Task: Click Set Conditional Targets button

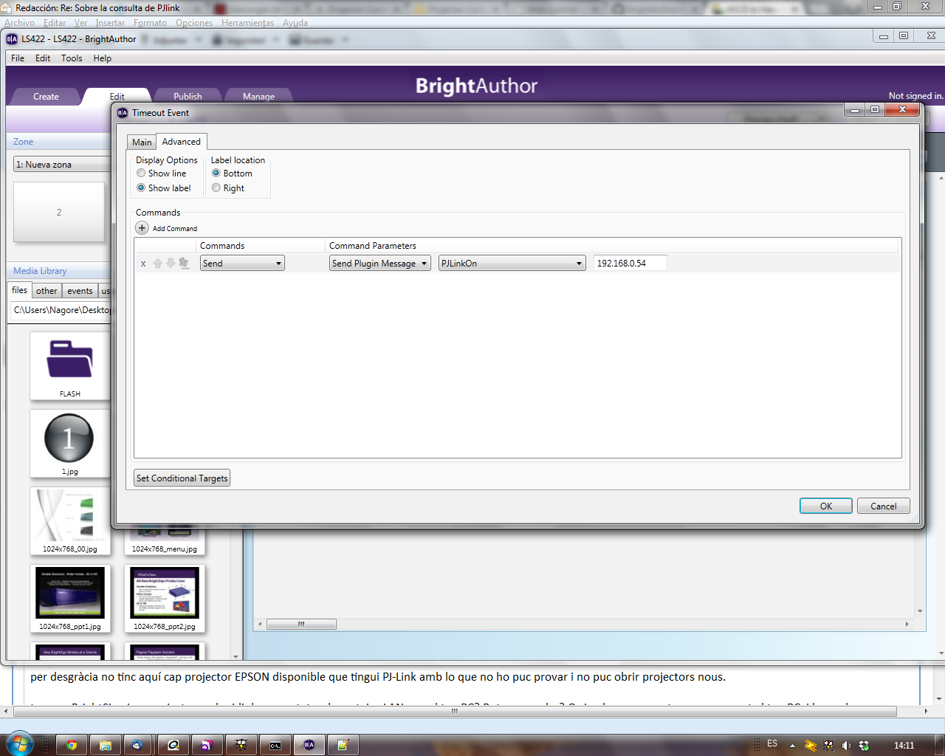Action: (182, 478)
